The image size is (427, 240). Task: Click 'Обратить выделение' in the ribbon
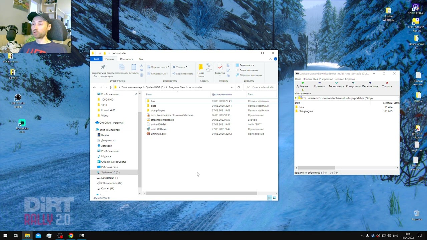pyautogui.click(x=249, y=75)
